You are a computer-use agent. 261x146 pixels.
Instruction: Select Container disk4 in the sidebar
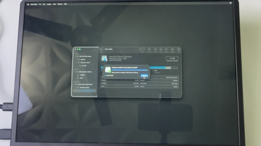(84, 62)
